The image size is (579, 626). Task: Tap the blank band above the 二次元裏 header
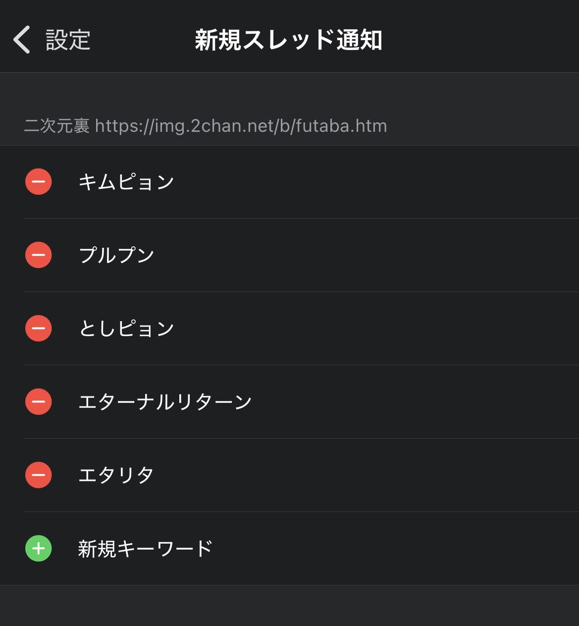click(289, 92)
